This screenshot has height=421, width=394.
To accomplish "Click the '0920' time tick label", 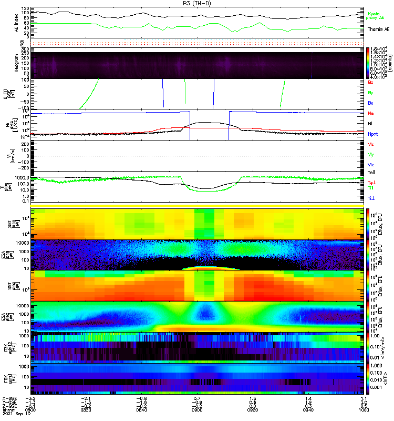I will click(x=253, y=410).
